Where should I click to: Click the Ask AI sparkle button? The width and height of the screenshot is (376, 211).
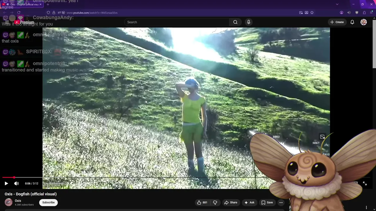(x=249, y=203)
